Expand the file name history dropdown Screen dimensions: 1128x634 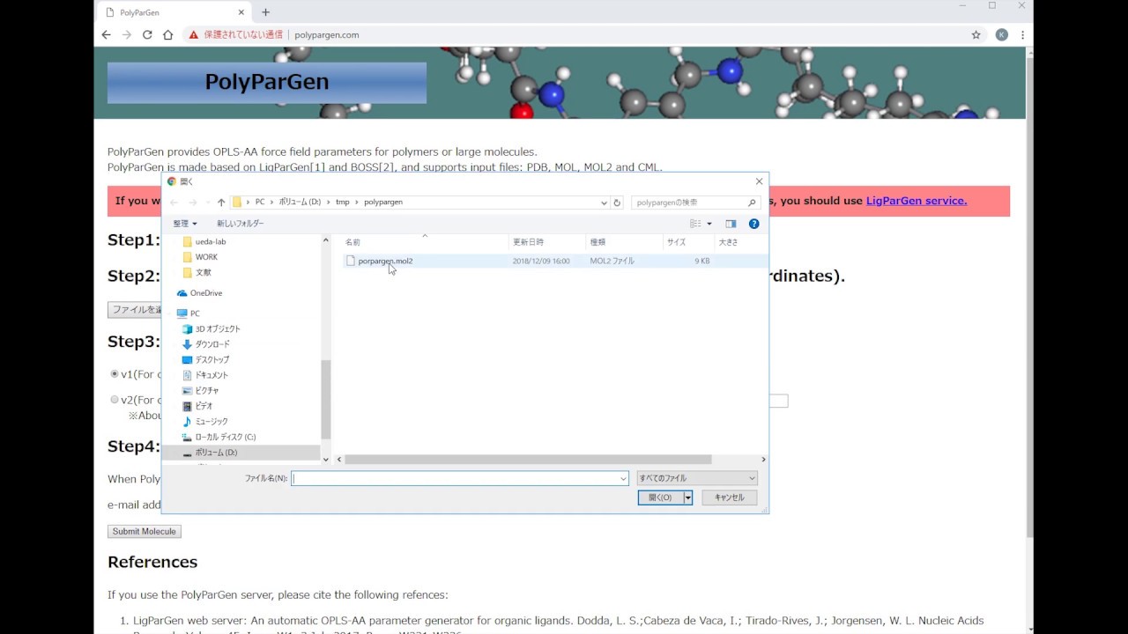[x=623, y=478]
